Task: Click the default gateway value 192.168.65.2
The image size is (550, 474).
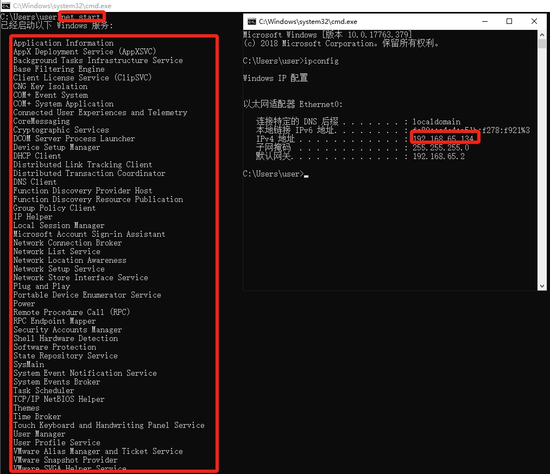Action: tap(439, 156)
